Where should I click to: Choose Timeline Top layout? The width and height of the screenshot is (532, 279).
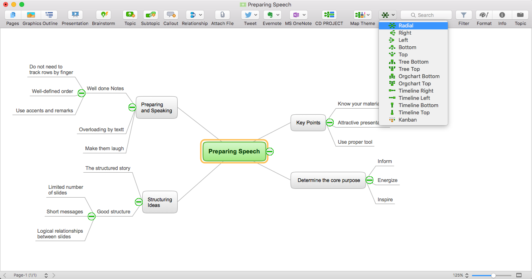click(413, 112)
